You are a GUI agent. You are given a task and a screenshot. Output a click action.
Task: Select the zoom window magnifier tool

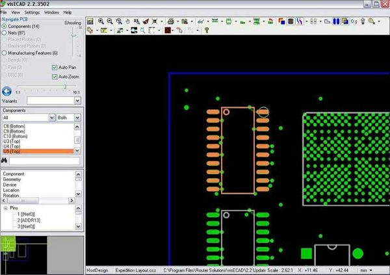pos(119,21)
